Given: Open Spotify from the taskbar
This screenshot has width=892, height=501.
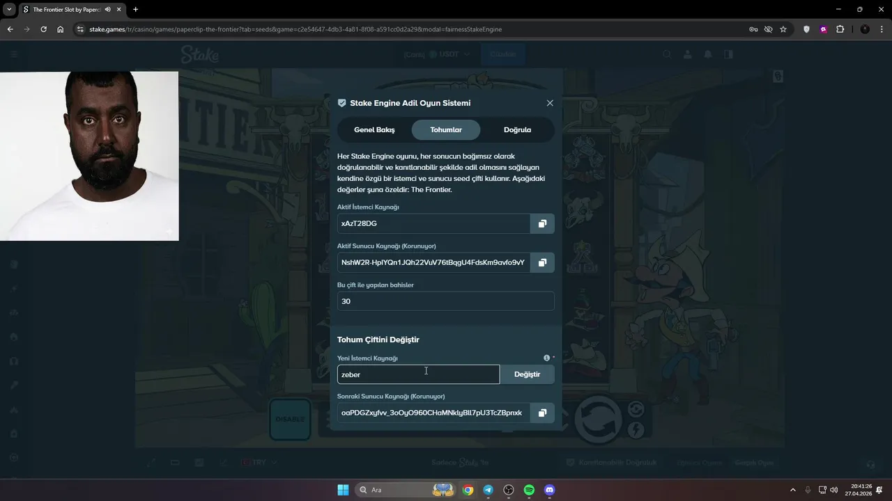Looking at the screenshot, I should (529, 490).
